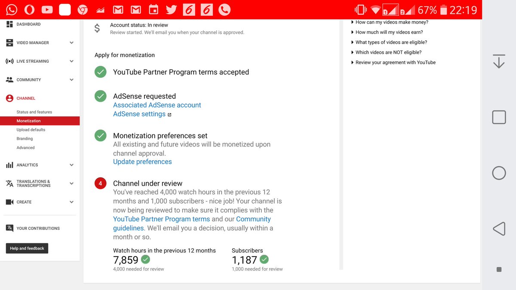Expand the Community section chevron
This screenshot has width=516, height=290.
point(71,80)
